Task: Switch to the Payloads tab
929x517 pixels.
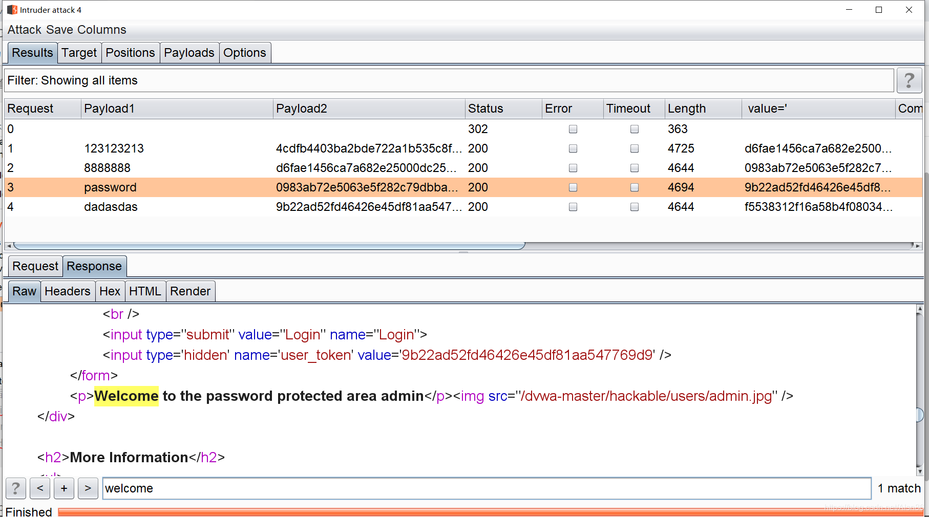Action: [189, 53]
